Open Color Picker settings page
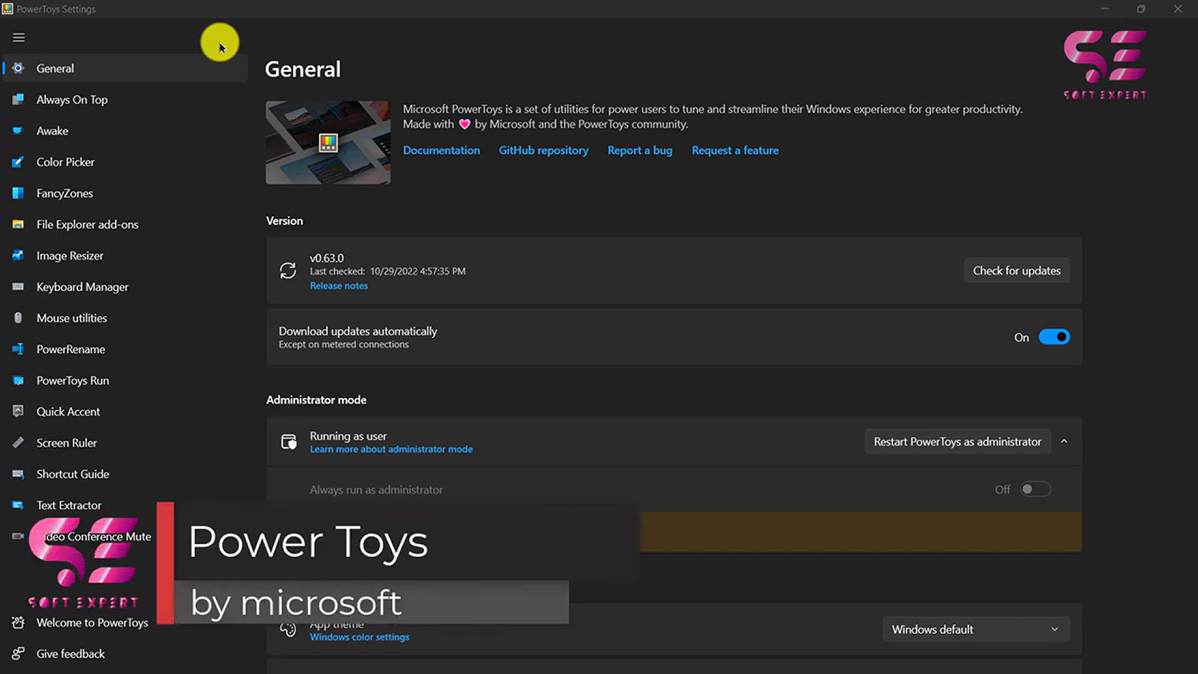The width and height of the screenshot is (1198, 674). click(x=125, y=162)
